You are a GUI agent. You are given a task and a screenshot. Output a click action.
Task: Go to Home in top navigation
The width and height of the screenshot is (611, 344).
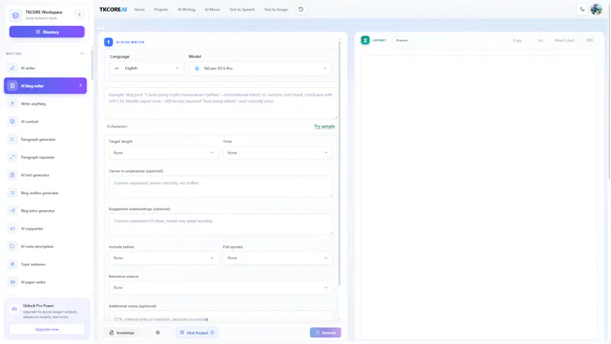(x=140, y=9)
